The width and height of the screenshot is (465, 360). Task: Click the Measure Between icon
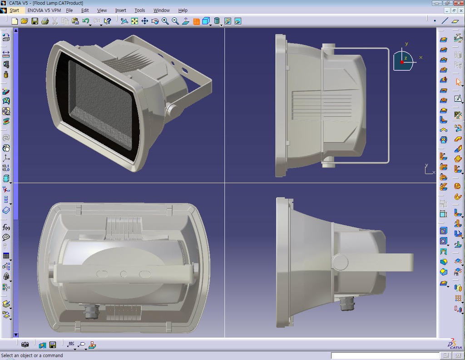pyautogui.click(x=6, y=54)
